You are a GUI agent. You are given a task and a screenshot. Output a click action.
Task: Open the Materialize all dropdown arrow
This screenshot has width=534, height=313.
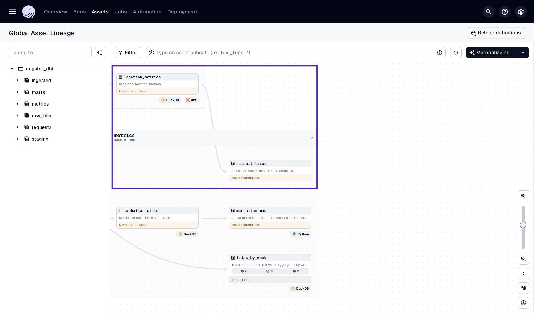(x=523, y=53)
